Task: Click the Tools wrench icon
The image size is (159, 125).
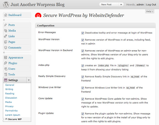Action: [5, 74]
